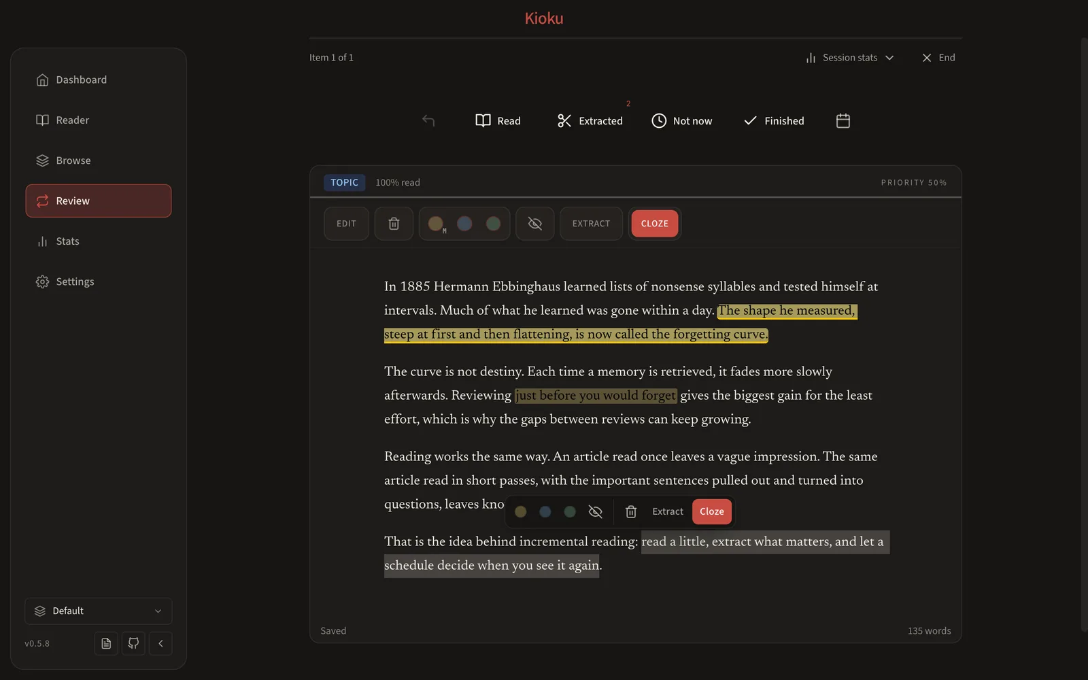Viewport: 1088px width, 680px height.
Task: Click the Settings gear icon
Action: [42, 282]
